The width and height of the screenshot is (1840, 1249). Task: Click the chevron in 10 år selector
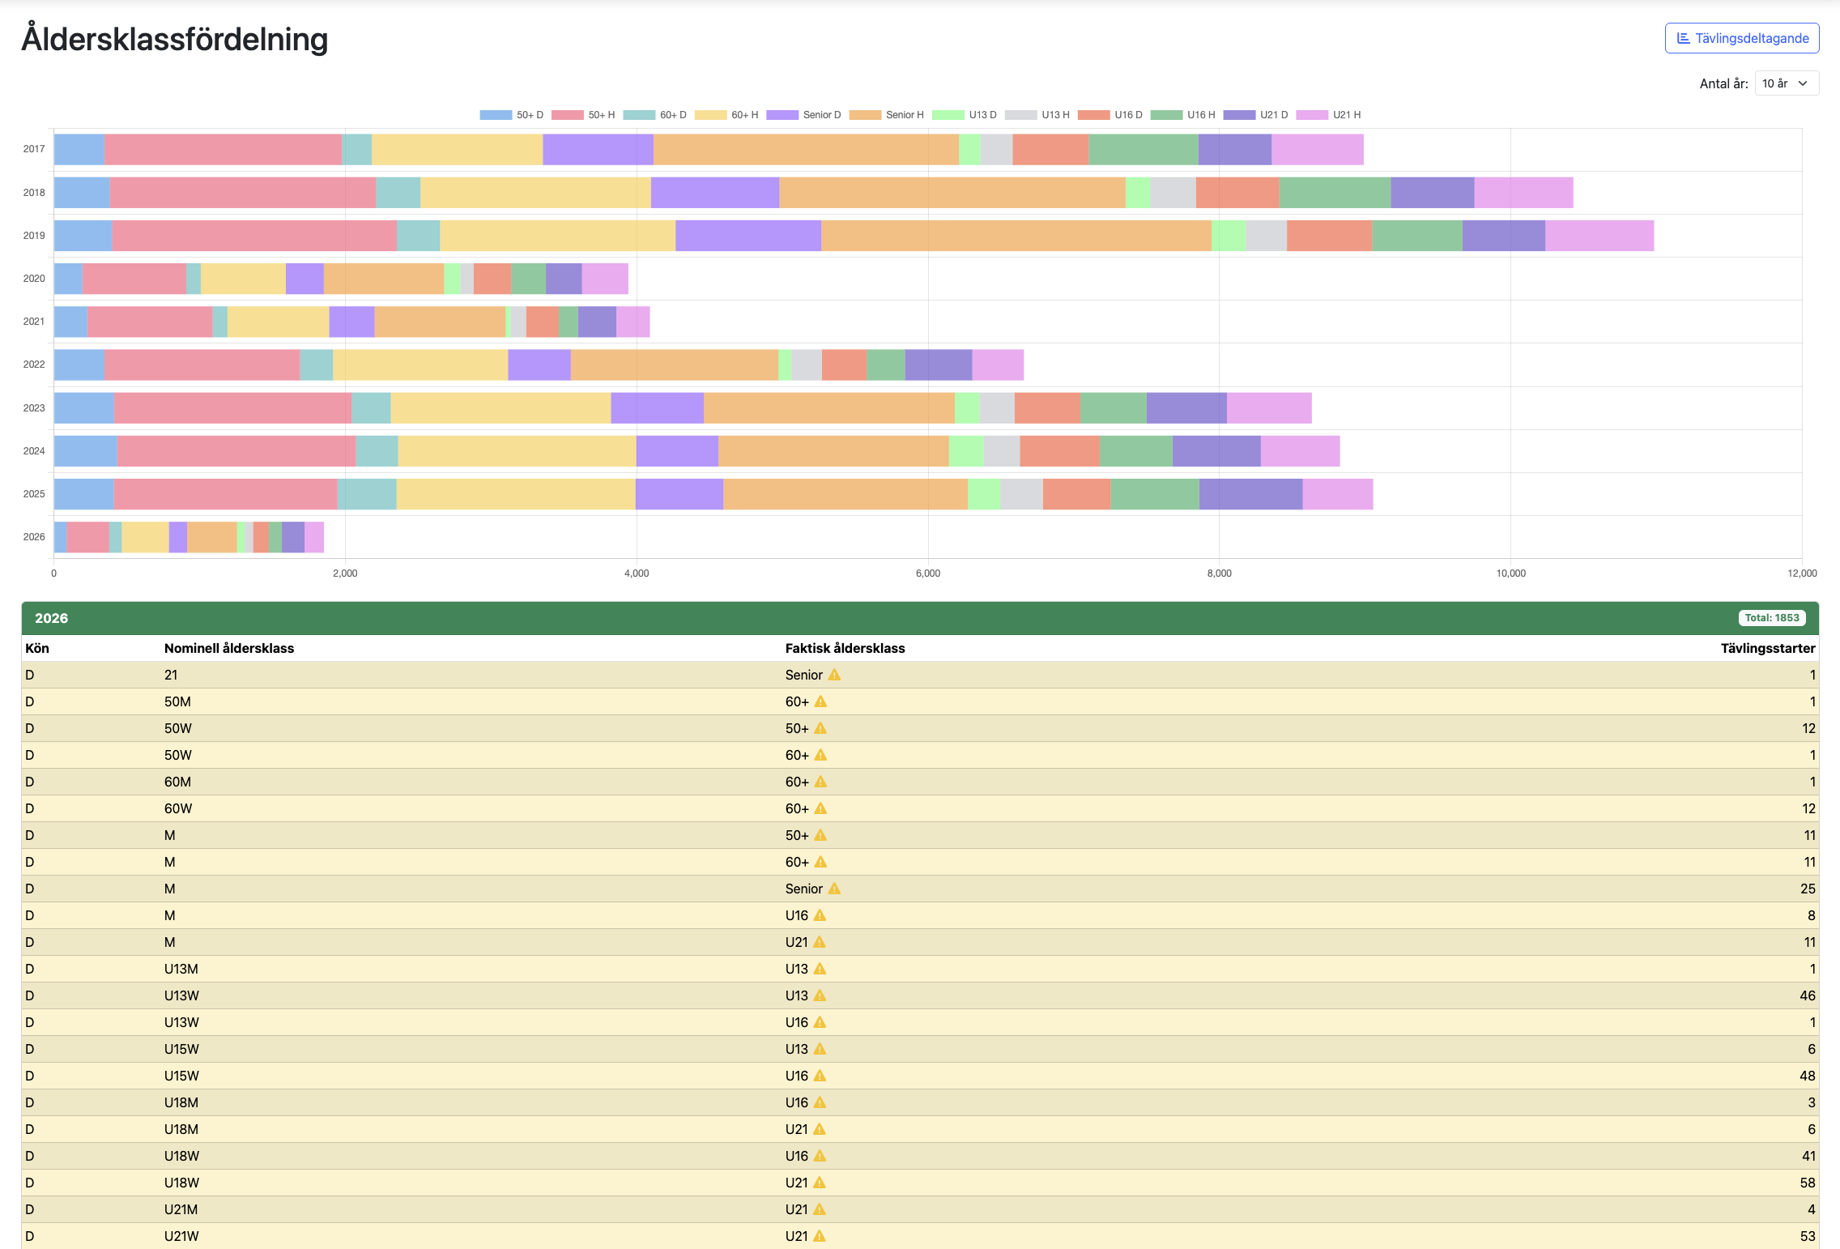(1803, 83)
